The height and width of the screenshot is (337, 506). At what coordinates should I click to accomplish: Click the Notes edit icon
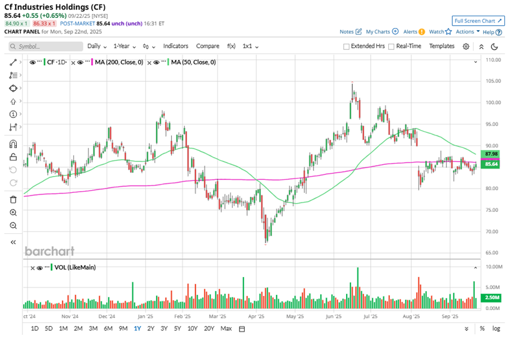click(358, 31)
